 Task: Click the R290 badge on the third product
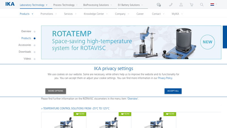pos(170,114)
